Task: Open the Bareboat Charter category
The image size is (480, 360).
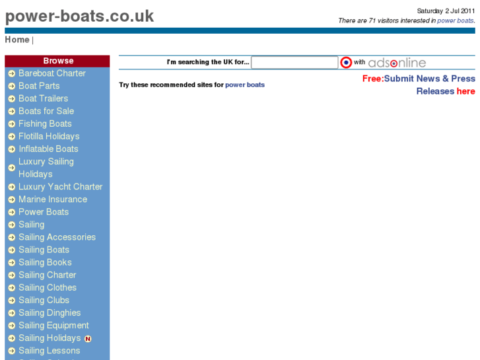Action: point(52,73)
